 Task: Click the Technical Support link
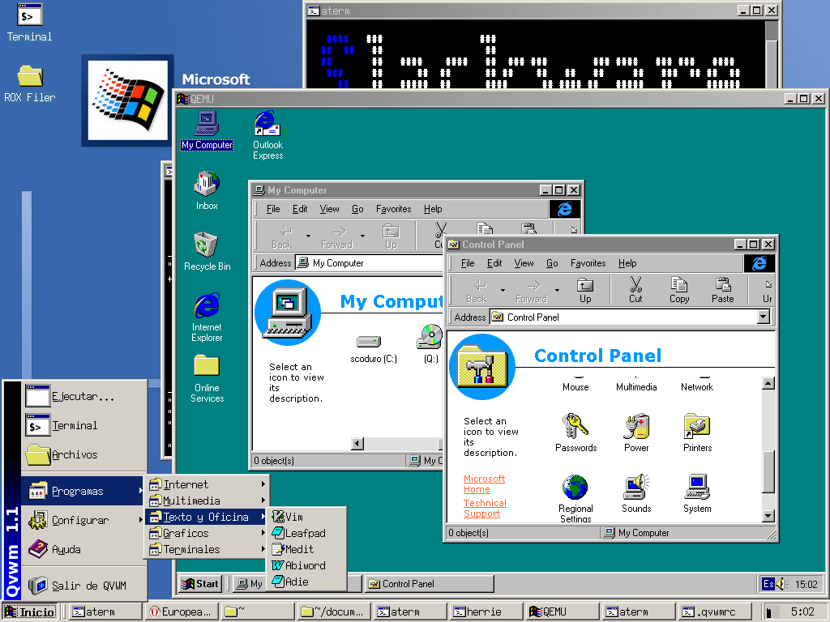tap(485, 509)
